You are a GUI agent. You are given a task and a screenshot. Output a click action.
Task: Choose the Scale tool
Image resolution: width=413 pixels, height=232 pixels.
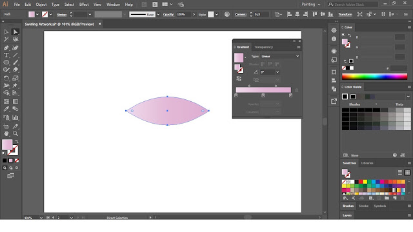pyautogui.click(x=15, y=78)
